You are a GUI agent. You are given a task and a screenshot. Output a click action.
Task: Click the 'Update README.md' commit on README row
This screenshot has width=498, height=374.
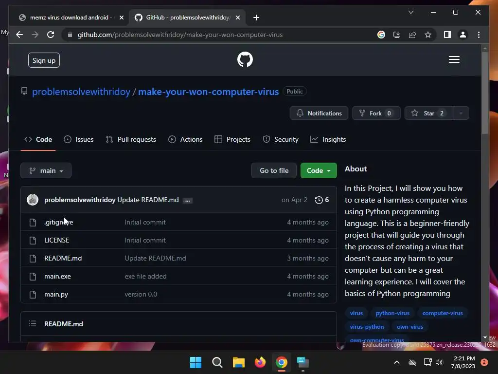(155, 258)
